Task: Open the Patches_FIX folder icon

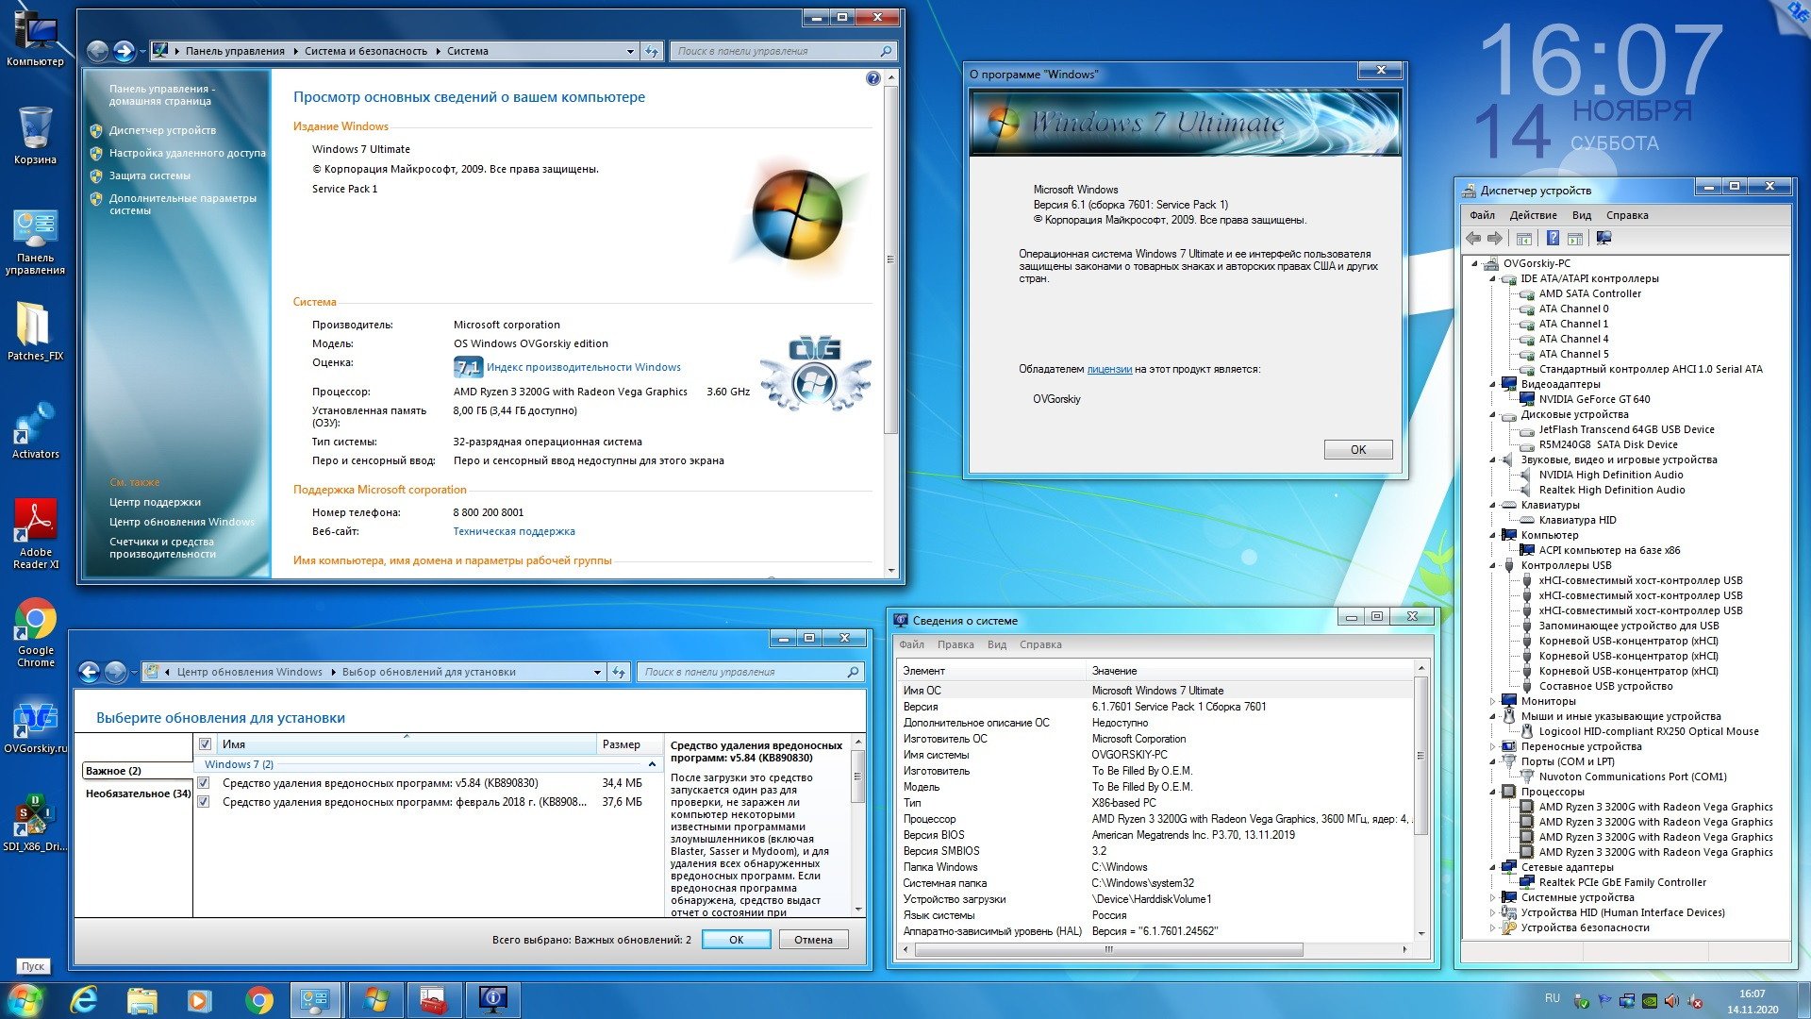Action: [35, 332]
